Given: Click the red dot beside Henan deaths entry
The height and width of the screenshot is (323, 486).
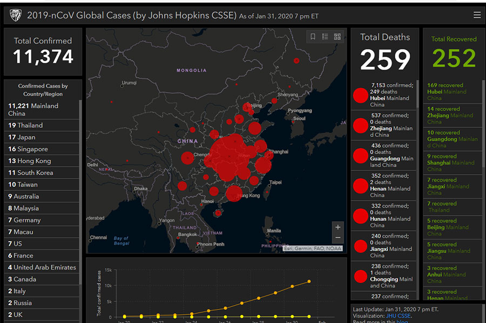Looking at the screenshot, I should 361,185.
